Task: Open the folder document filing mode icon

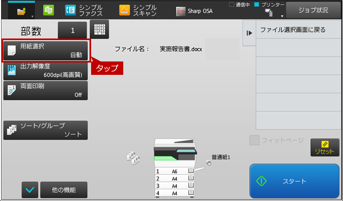Action: [21, 11]
